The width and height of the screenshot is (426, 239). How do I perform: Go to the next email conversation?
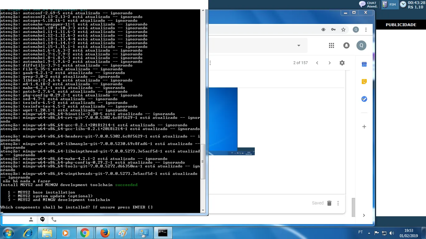330,63
